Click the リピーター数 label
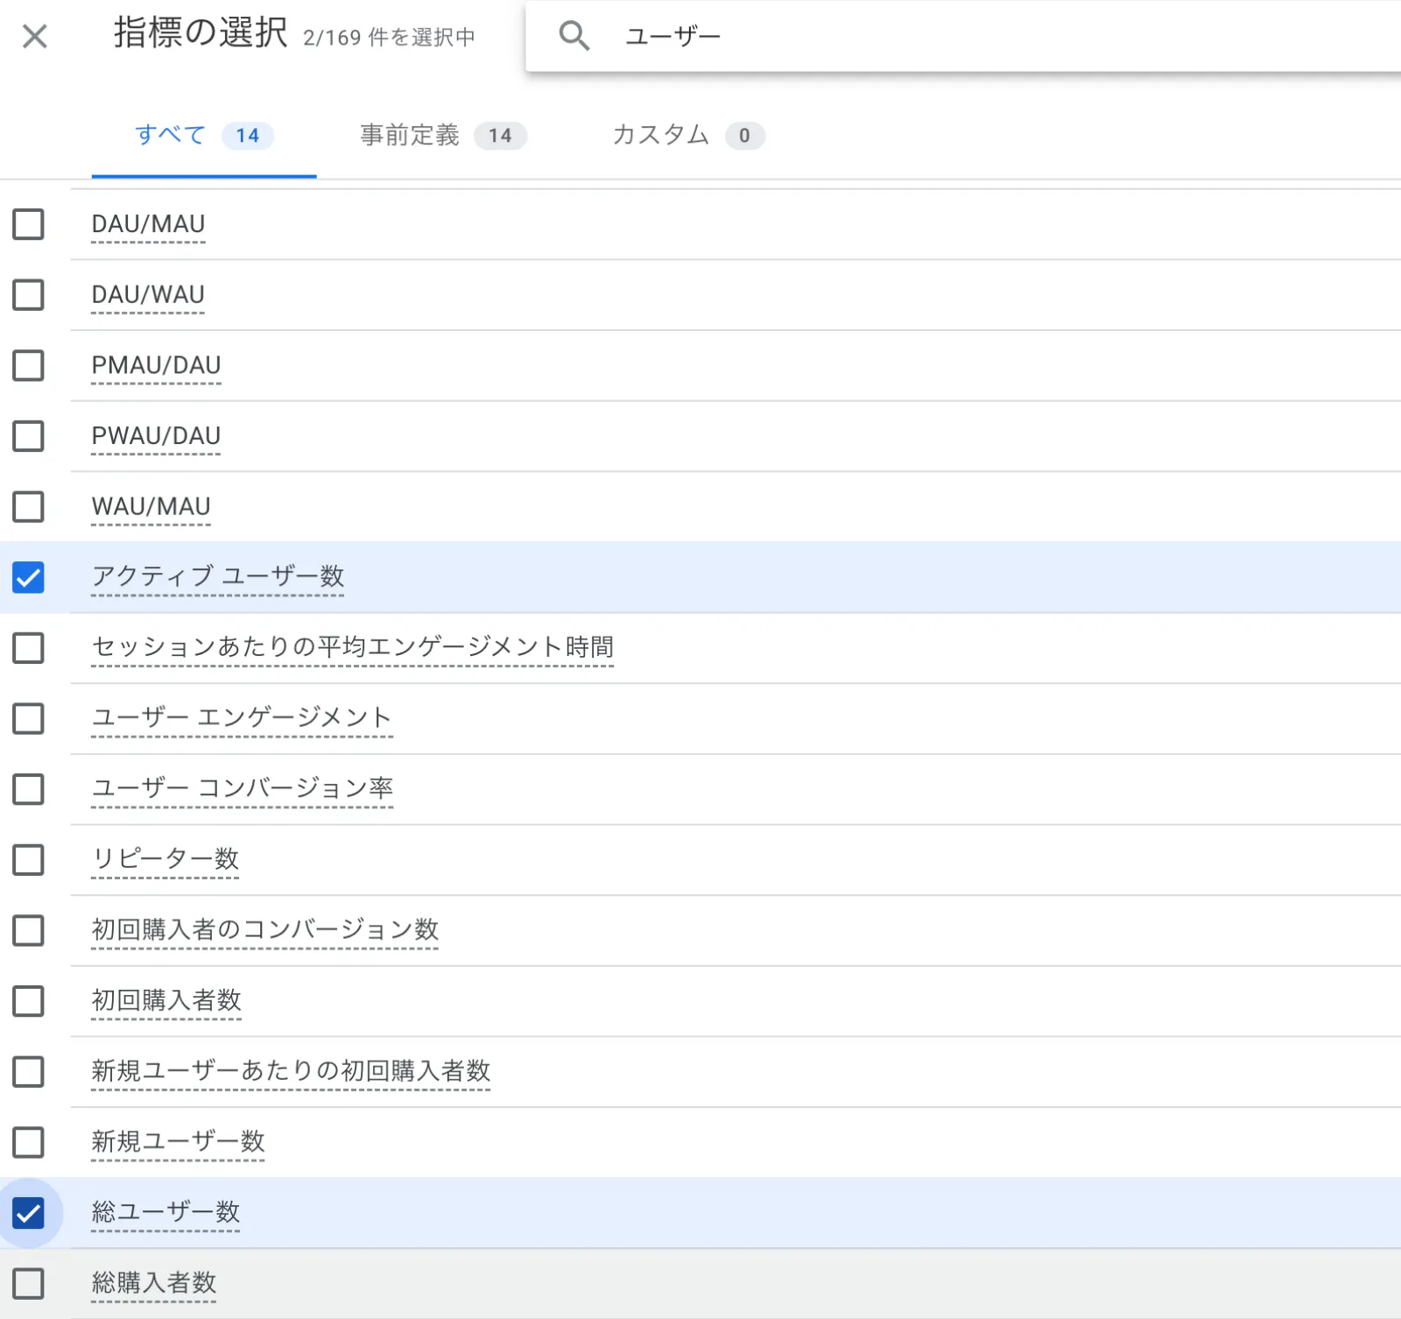Screen dimensions: 1401x1319 [x=165, y=859]
